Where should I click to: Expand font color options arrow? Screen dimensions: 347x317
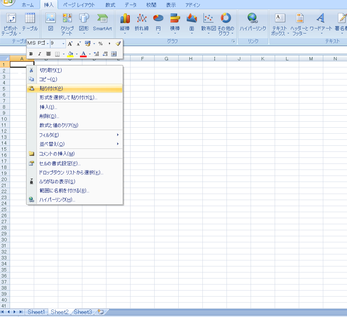click(90, 54)
